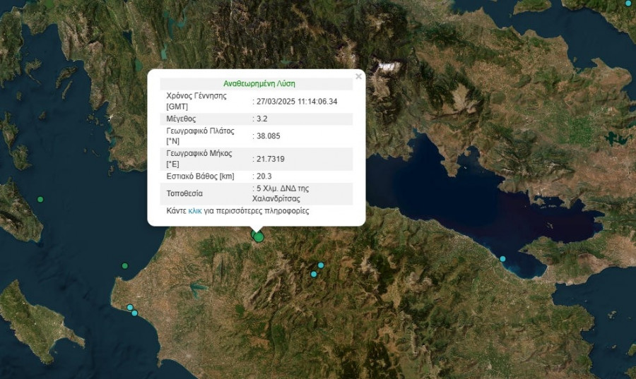Click the green marker in the sea off the west coast
This screenshot has width=636, height=379.
[125, 266]
